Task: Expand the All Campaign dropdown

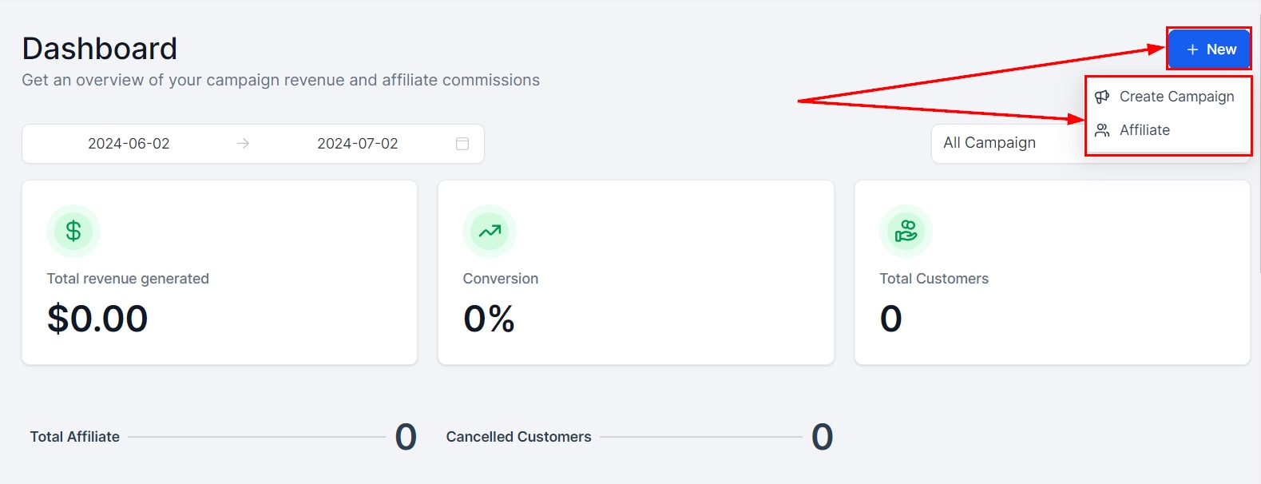Action: pos(1006,143)
